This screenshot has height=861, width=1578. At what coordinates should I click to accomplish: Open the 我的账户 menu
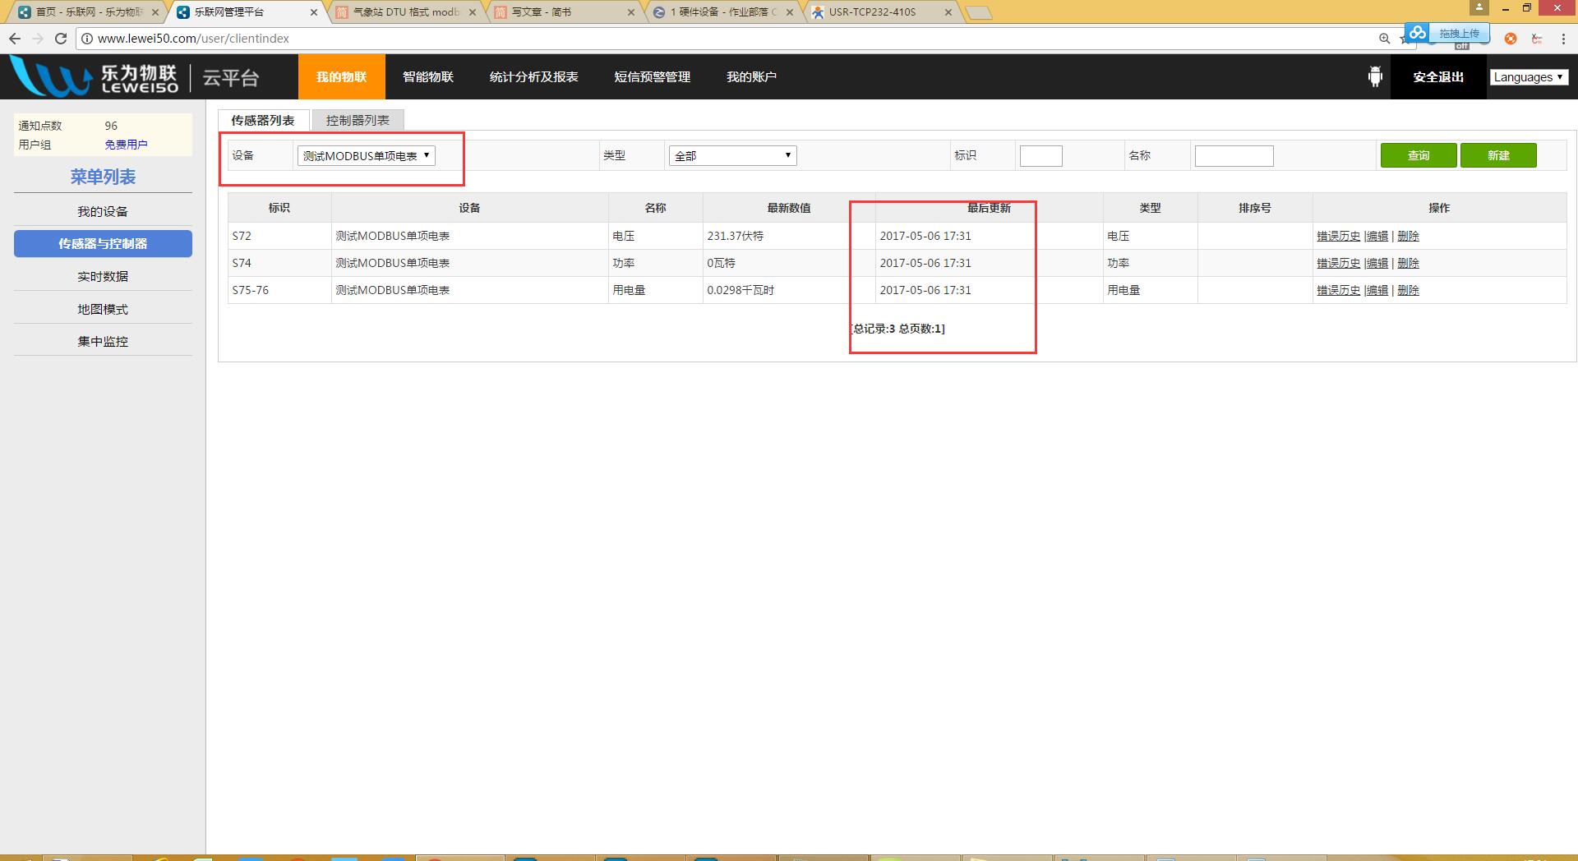(751, 77)
